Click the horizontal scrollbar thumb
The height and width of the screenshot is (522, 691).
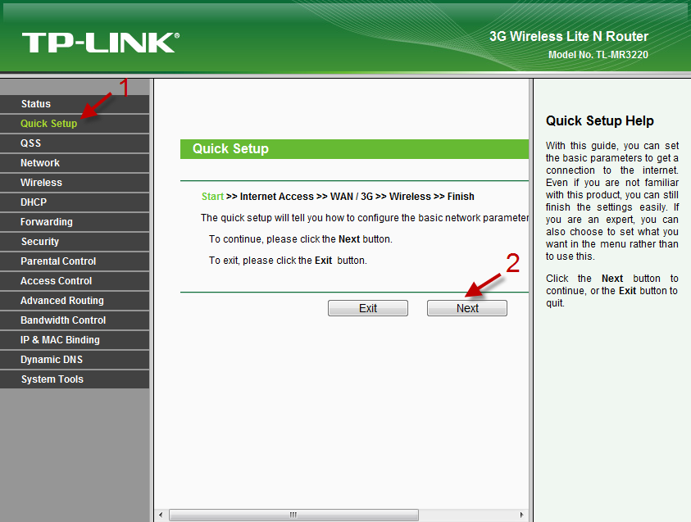coord(293,515)
